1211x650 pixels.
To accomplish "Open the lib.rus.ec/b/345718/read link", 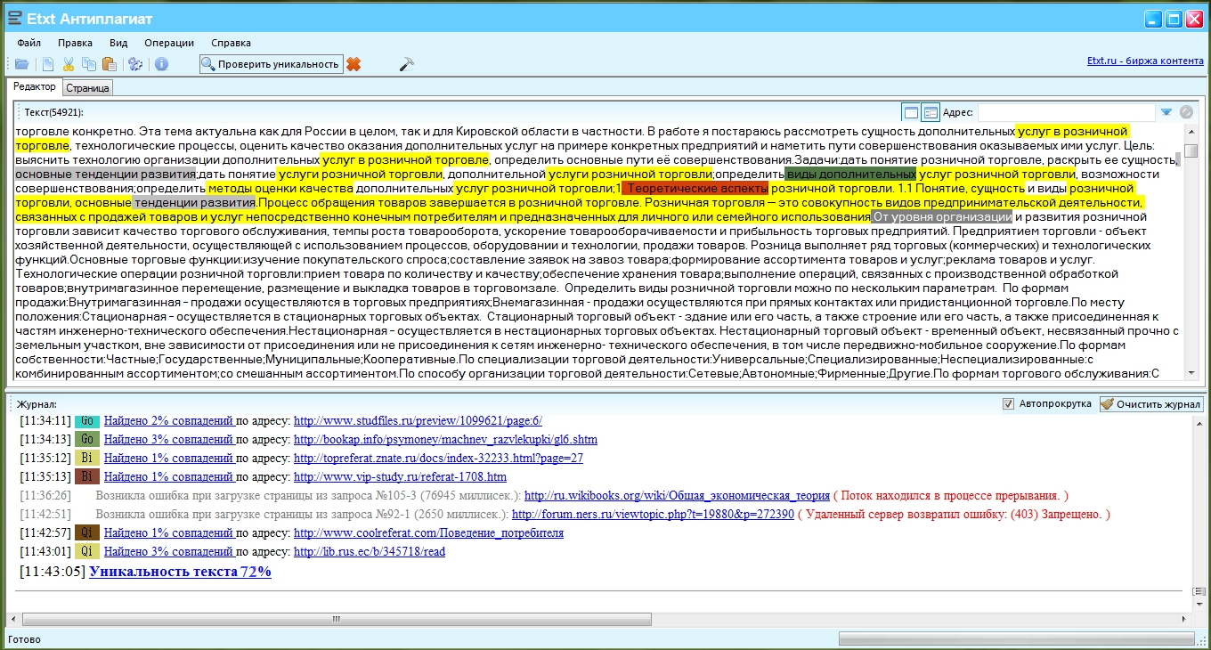I will (x=370, y=552).
